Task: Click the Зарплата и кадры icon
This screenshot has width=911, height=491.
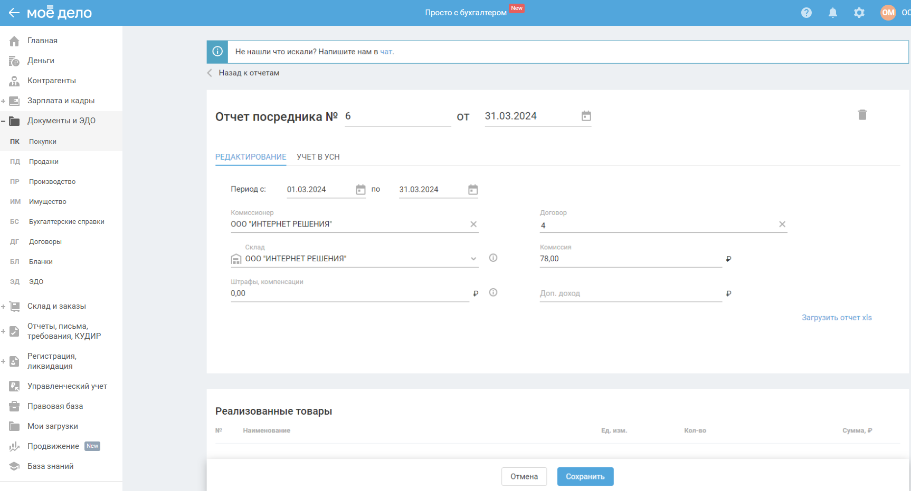Action: click(x=14, y=101)
